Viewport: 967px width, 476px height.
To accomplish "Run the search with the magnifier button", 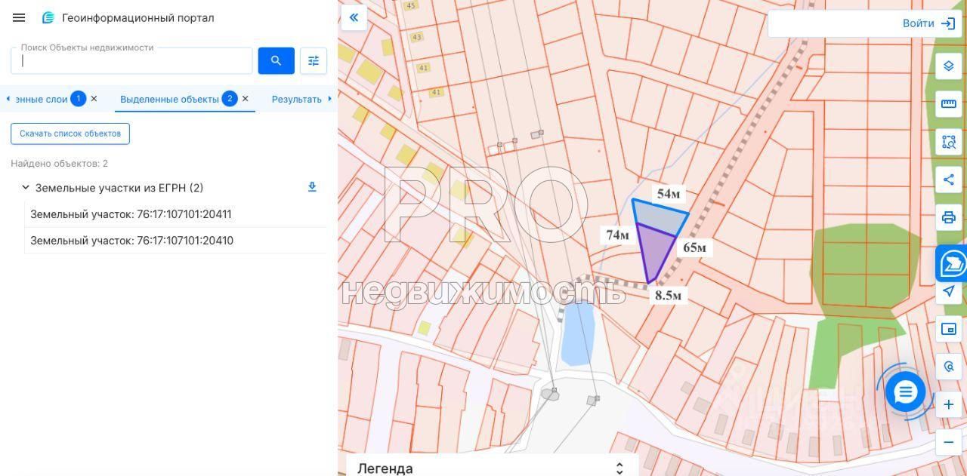I will point(276,60).
